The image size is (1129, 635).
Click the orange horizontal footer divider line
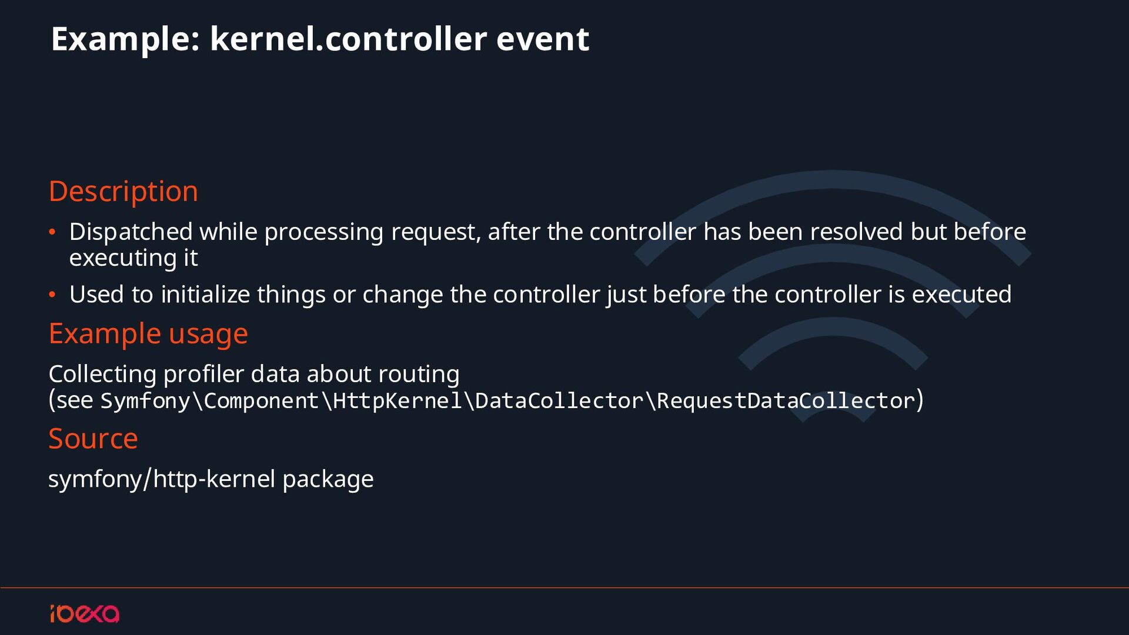(564, 587)
